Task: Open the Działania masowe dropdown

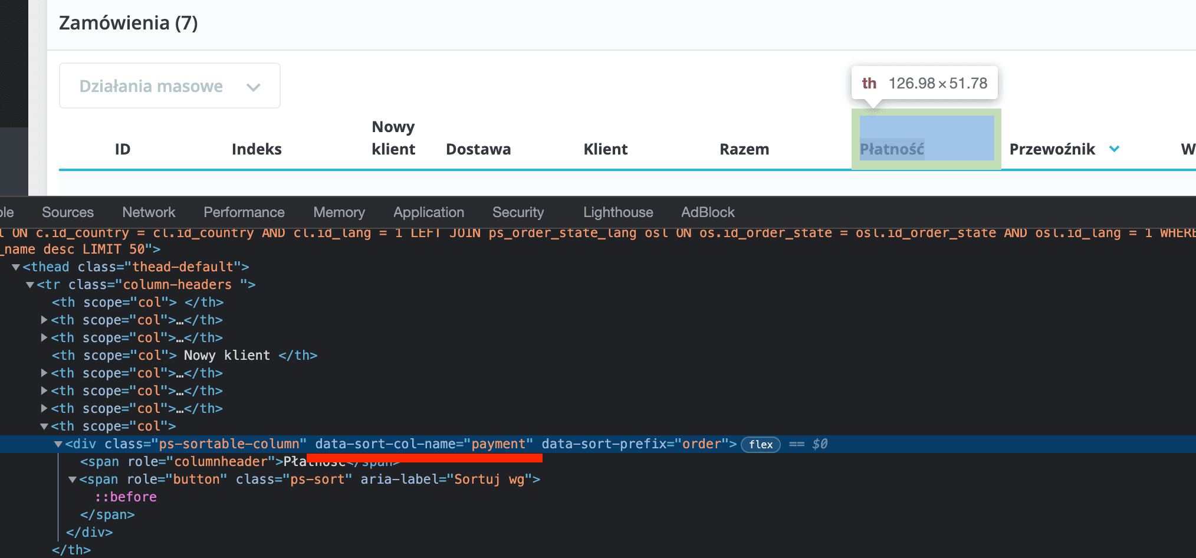Action: click(x=170, y=86)
